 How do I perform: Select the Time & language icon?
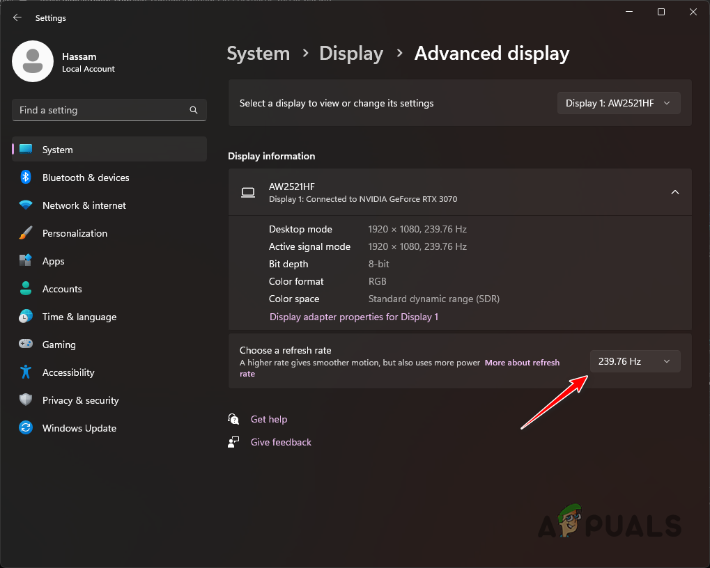pyautogui.click(x=26, y=317)
